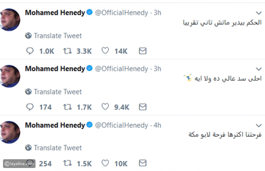Open Mohamed Henedy's profile from first tweet name
Image resolution: width=265 pixels, height=171 pixels.
(55, 13)
